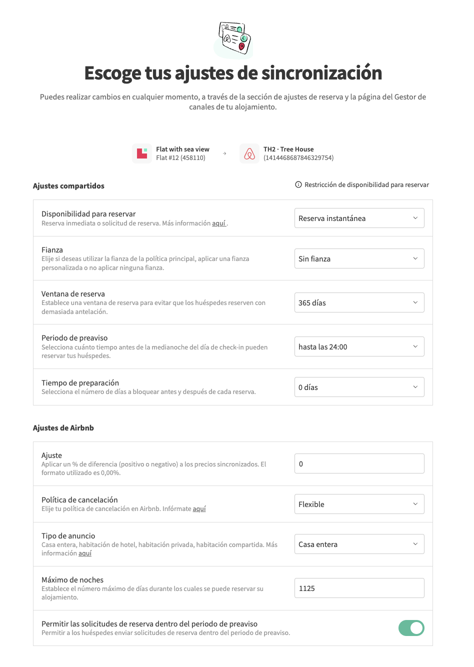The width and height of the screenshot is (474, 667).
Task: Expand the hasta las 24:00 dropdown
Action: click(x=359, y=347)
